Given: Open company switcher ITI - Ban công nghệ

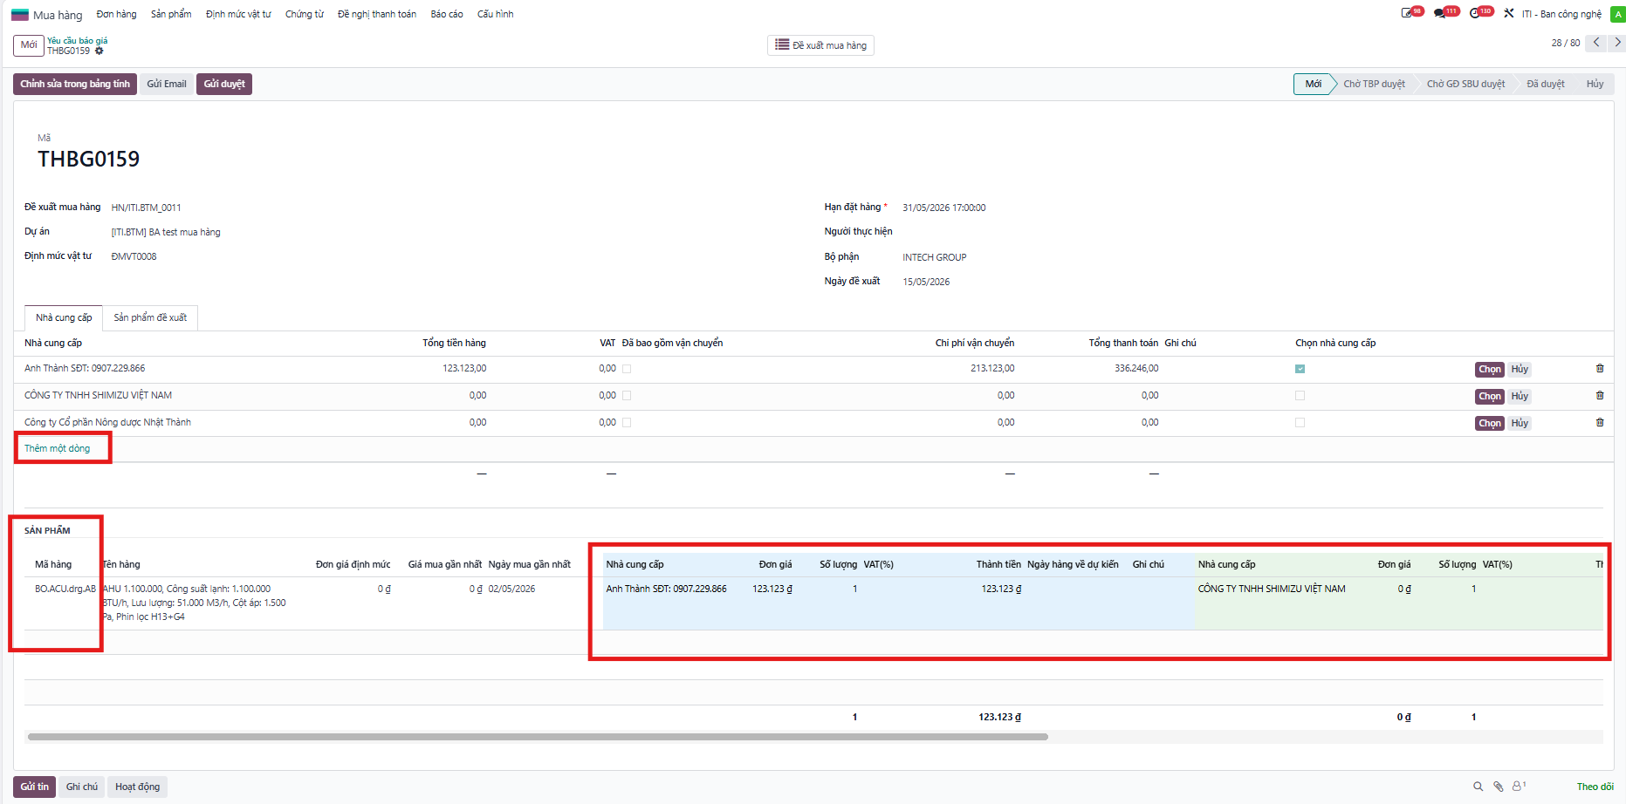Looking at the screenshot, I should click(x=1561, y=14).
